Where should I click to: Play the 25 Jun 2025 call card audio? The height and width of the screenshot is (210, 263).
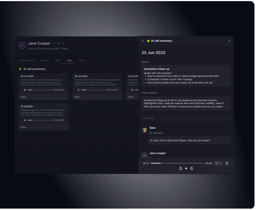click(25, 90)
